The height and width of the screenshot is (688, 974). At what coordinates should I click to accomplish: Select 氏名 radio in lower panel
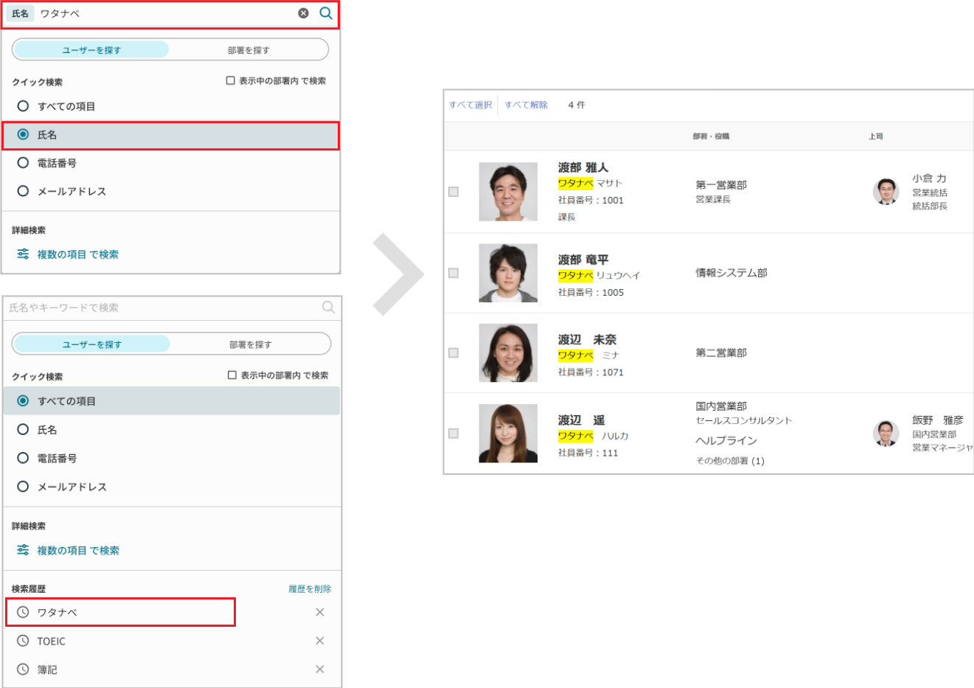[x=23, y=429]
